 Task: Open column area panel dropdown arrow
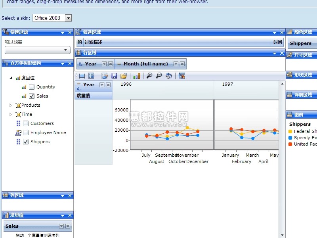(63, 196)
